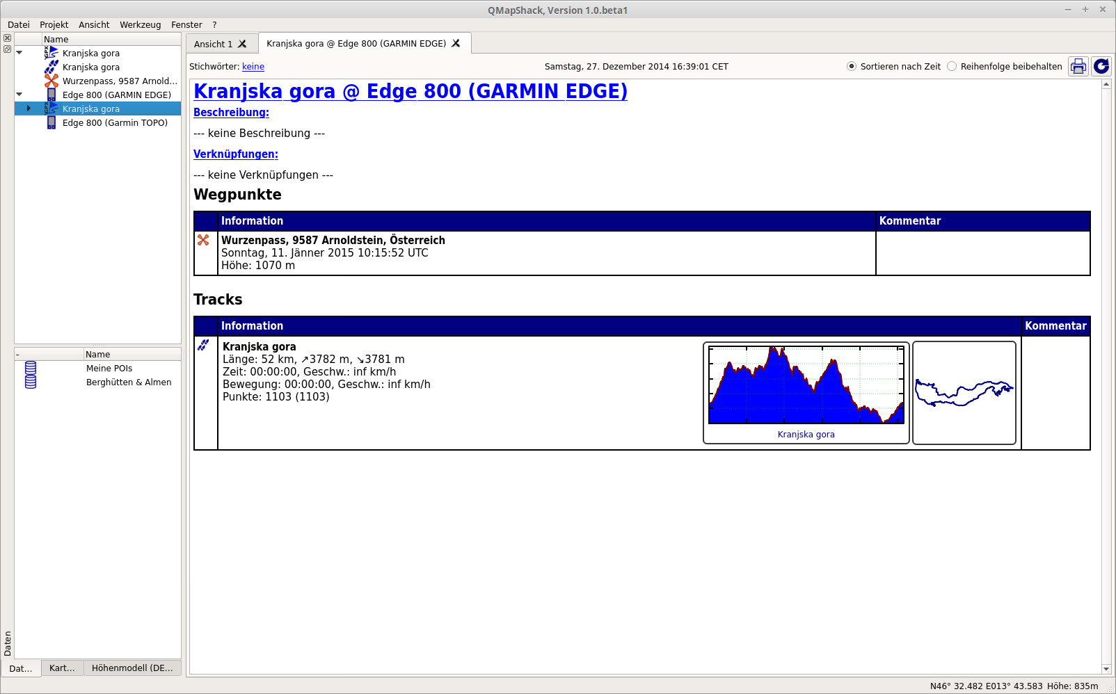
Task: Collapse the Edge 800 (GARMIN EDGE) device node
Action: (19, 95)
